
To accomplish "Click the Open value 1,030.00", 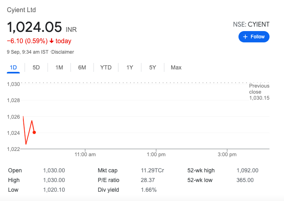I will coord(54,170).
